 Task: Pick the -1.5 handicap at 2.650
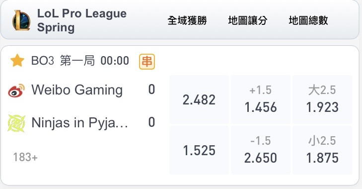click(x=261, y=150)
